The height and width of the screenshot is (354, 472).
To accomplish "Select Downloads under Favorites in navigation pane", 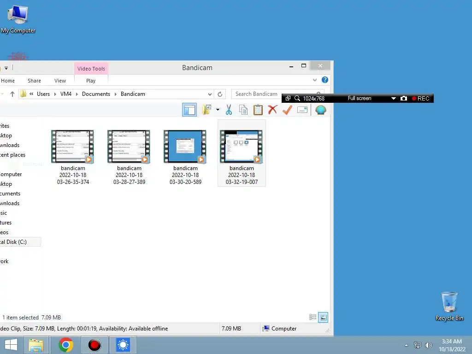I will pyautogui.click(x=10, y=145).
